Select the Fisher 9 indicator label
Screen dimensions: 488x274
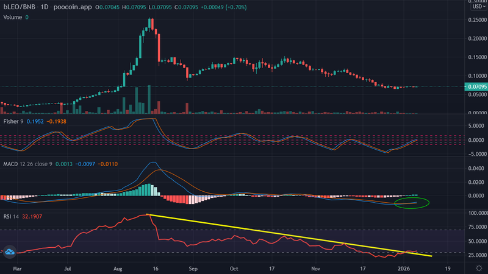click(13, 122)
